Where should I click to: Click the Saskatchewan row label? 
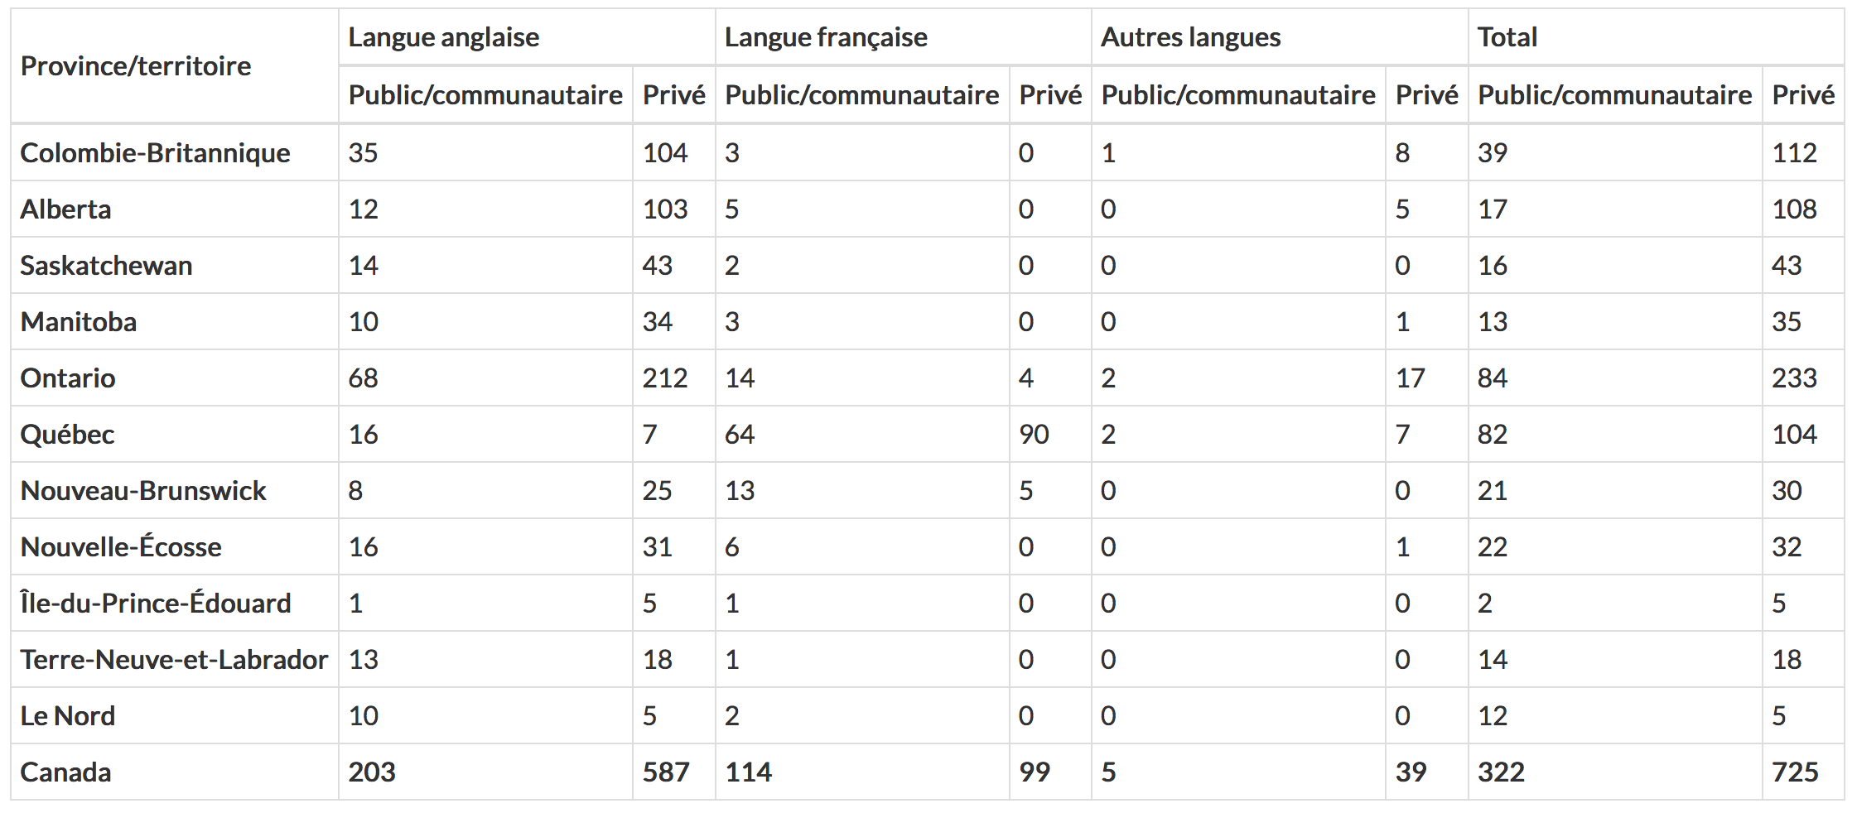coord(106,266)
